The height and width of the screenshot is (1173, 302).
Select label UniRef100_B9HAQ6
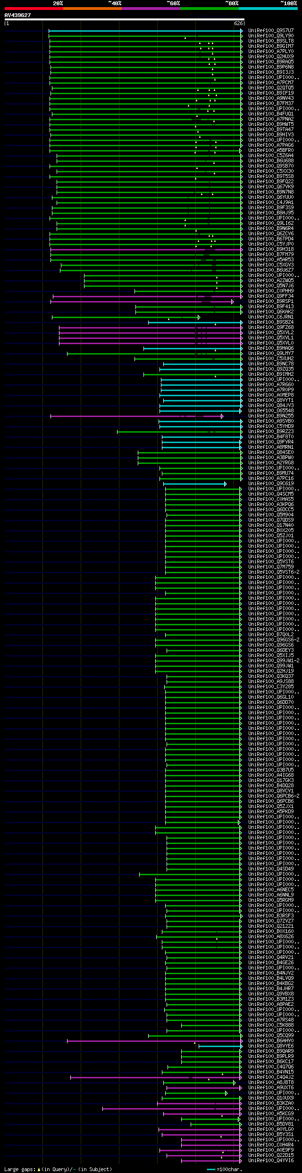click(x=271, y=348)
